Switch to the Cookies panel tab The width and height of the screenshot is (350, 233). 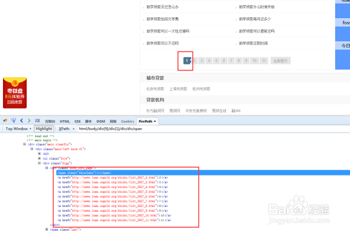[x=128, y=122]
